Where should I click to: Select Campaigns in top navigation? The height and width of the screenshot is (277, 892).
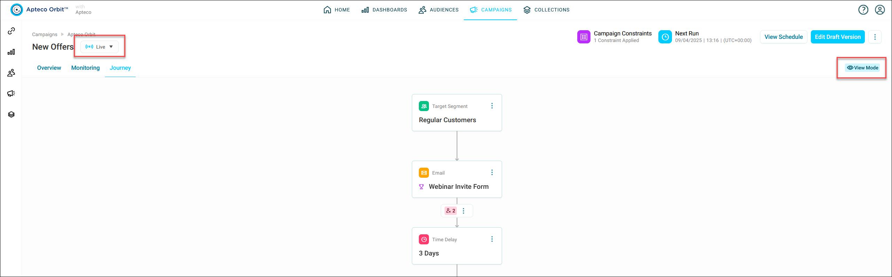tap(491, 10)
